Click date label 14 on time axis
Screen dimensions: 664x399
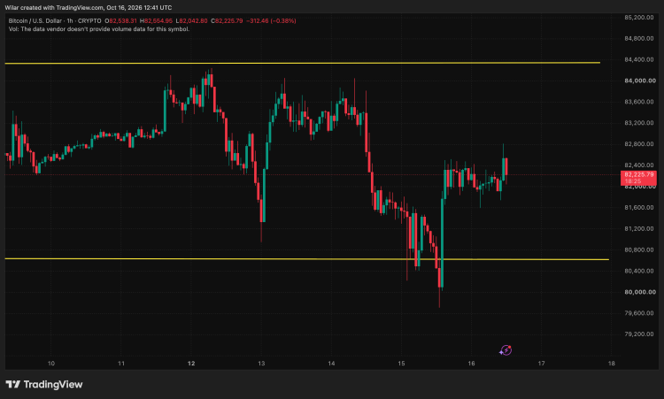point(331,364)
